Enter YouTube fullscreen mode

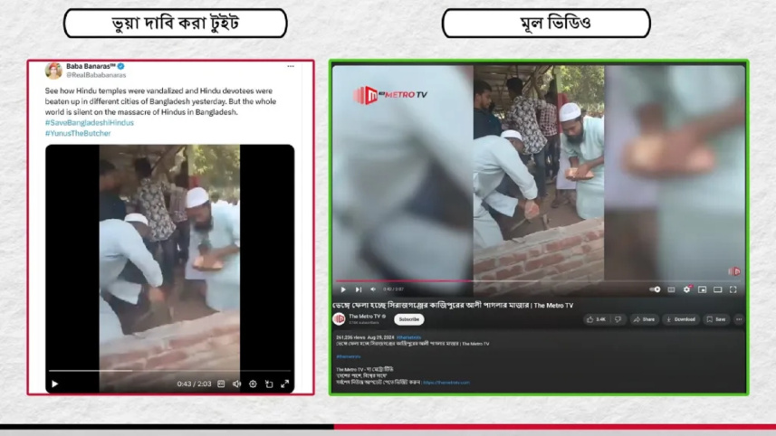[x=733, y=289]
